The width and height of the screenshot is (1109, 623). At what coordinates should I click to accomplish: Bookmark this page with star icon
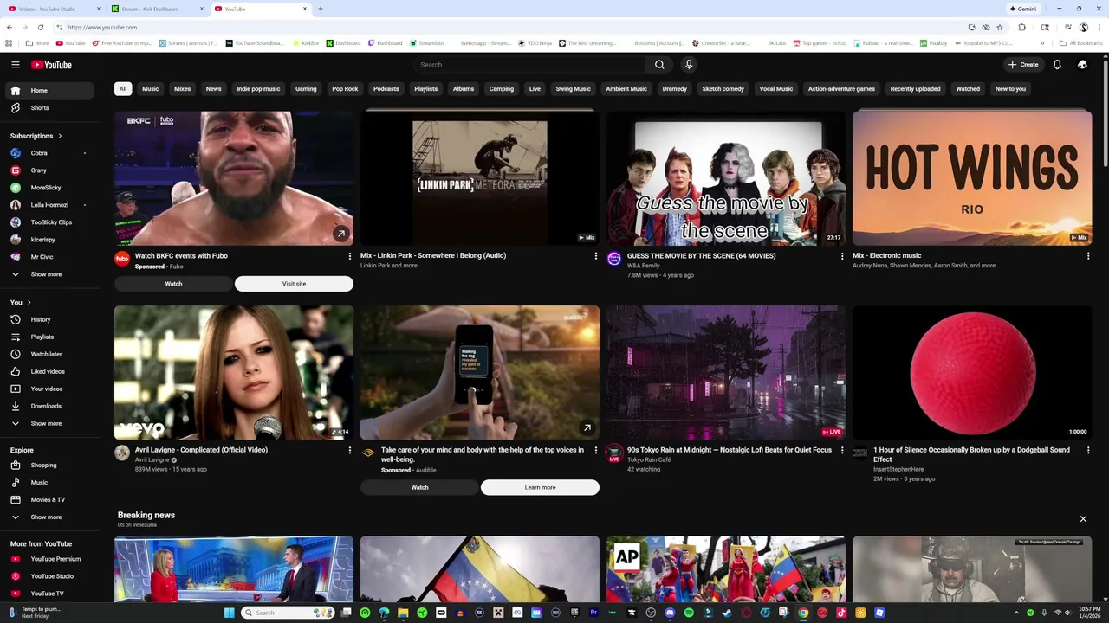tap(999, 27)
